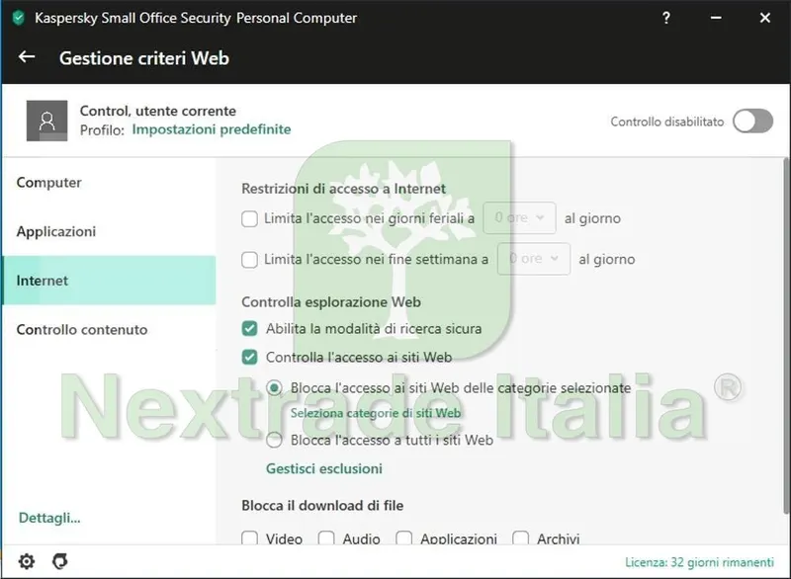Check the Applicazioni download block box

click(x=403, y=538)
